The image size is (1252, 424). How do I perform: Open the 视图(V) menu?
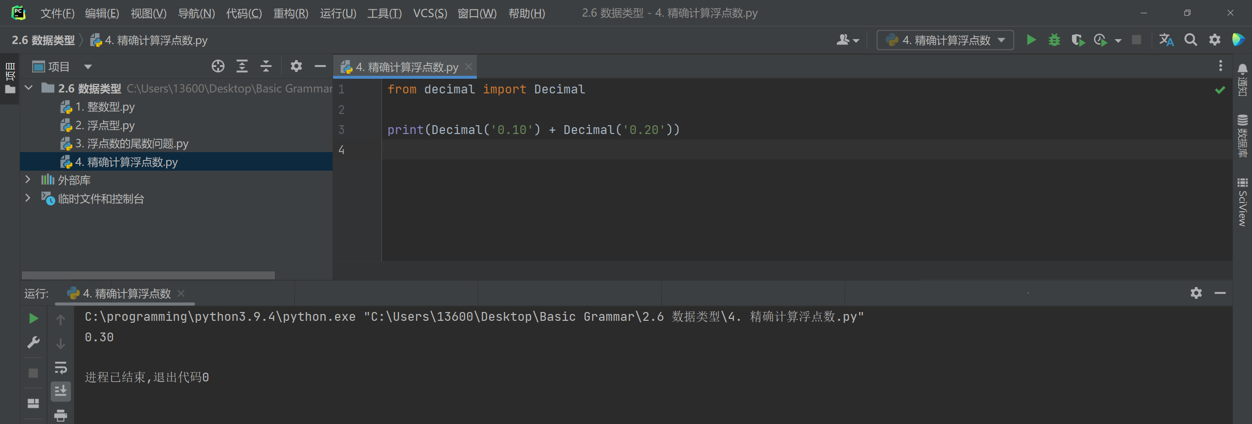(x=148, y=13)
